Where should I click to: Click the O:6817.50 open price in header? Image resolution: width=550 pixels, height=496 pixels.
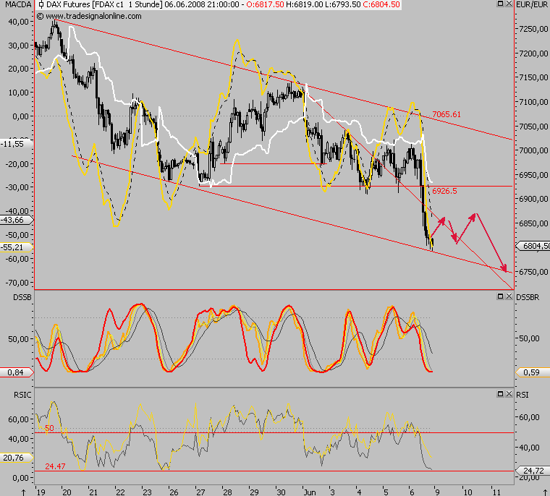[x=265, y=4]
